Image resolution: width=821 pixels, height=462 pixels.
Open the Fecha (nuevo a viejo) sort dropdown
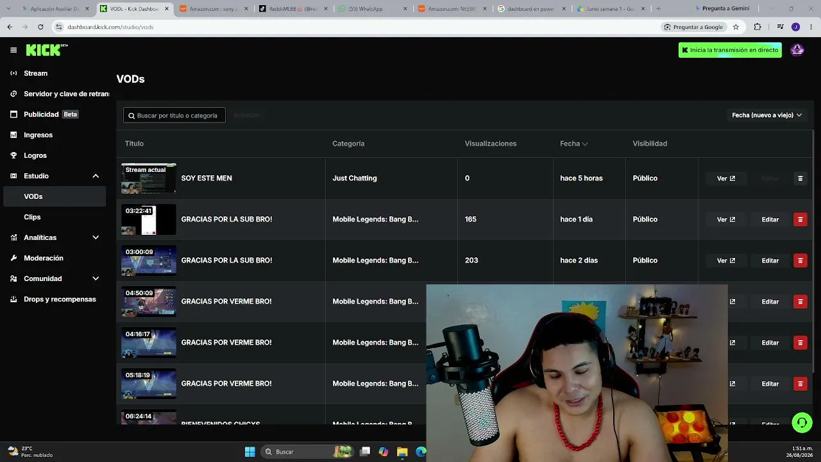coord(767,115)
